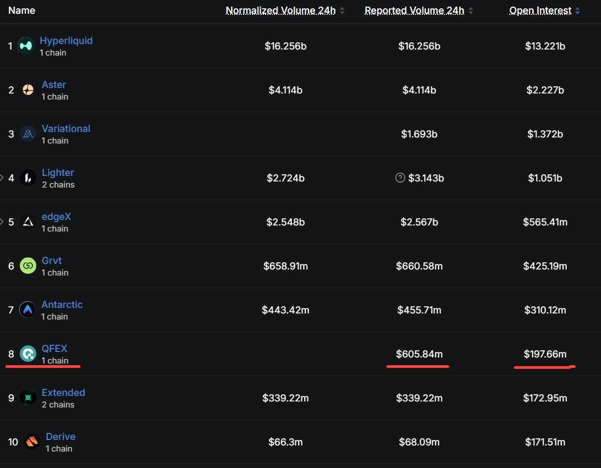Sort by Reported Volume 24h arrows
Screen dimensions: 601x468
tap(471, 11)
